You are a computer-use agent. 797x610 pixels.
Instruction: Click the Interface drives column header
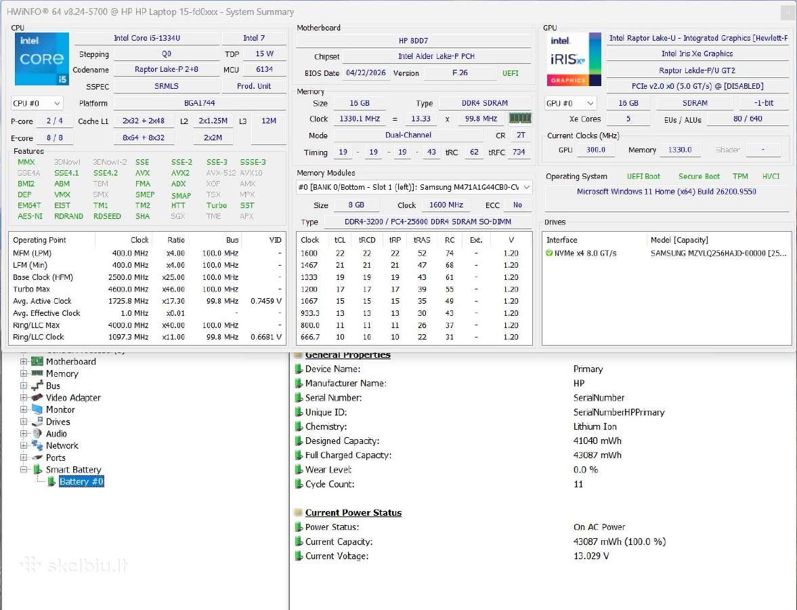click(594, 240)
